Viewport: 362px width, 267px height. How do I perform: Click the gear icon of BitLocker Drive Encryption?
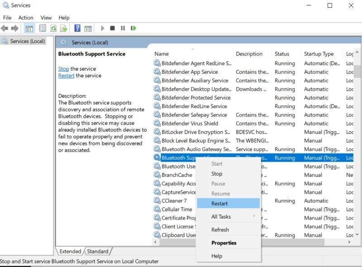point(157,132)
